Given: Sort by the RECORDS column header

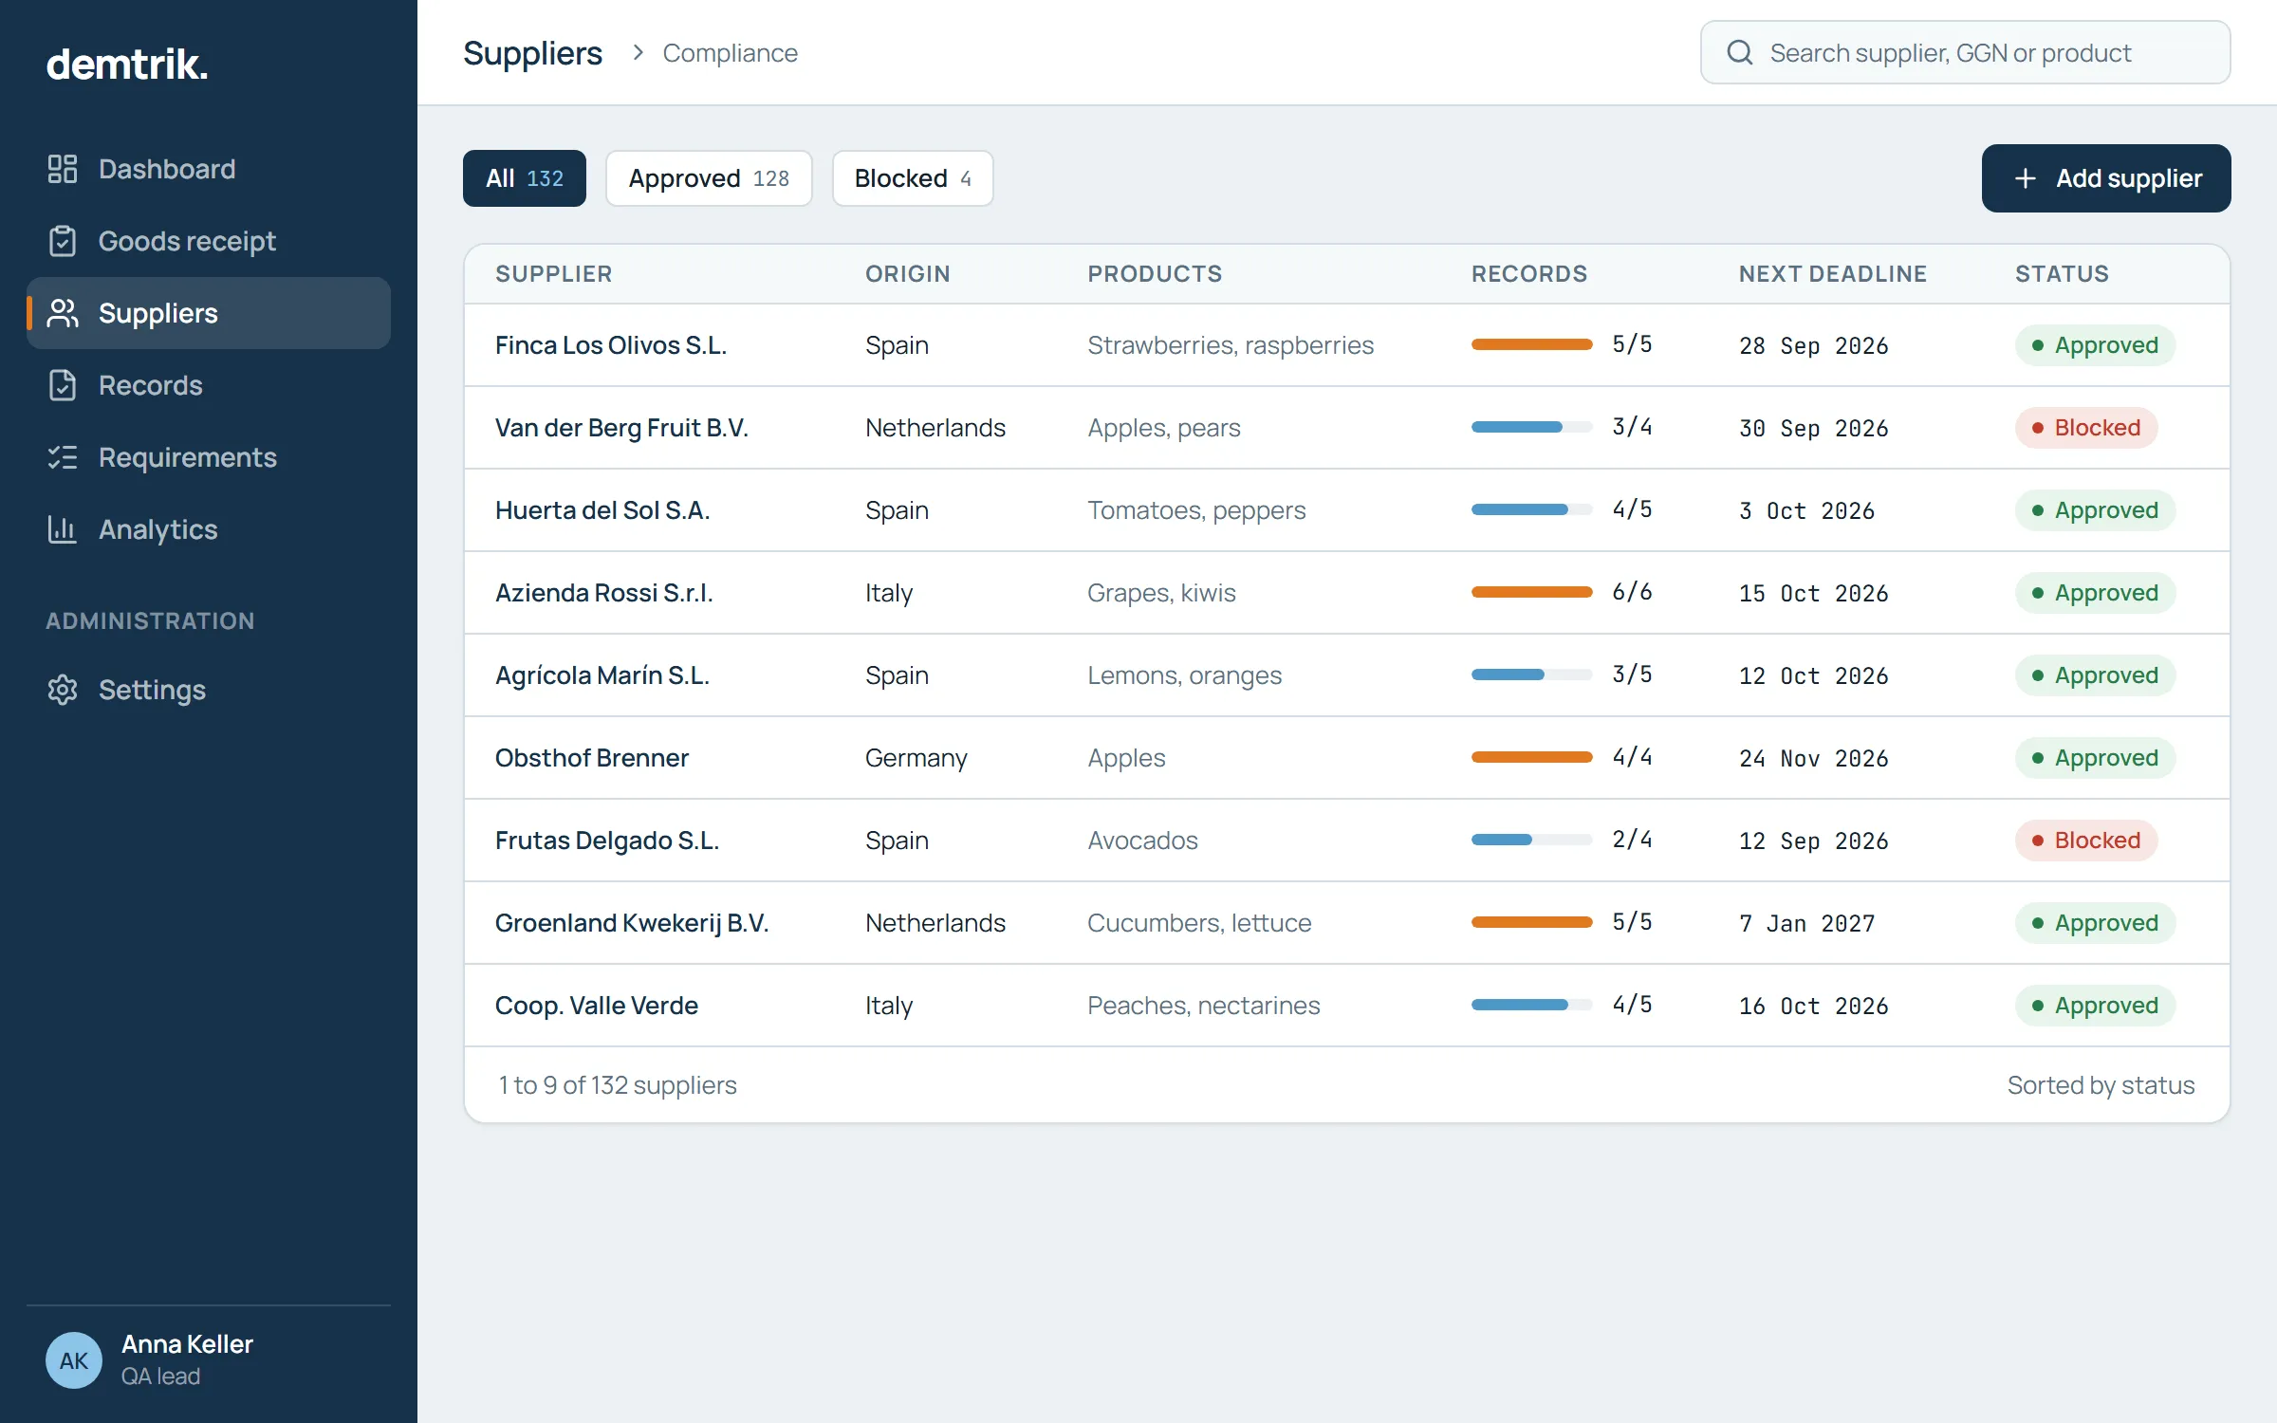Looking at the screenshot, I should (x=1529, y=274).
